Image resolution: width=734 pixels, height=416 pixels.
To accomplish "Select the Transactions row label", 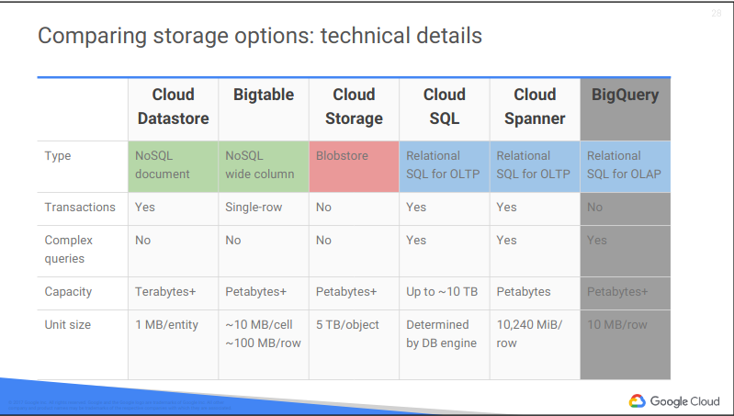I will (80, 208).
